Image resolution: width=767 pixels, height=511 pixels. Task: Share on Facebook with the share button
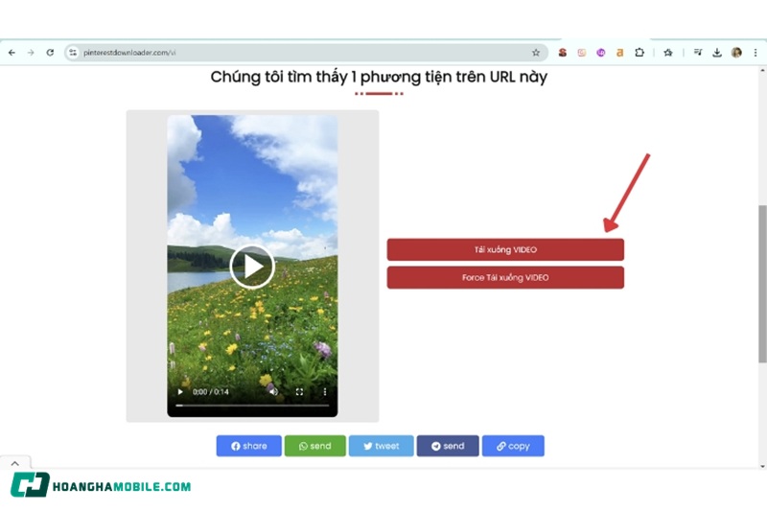click(249, 446)
